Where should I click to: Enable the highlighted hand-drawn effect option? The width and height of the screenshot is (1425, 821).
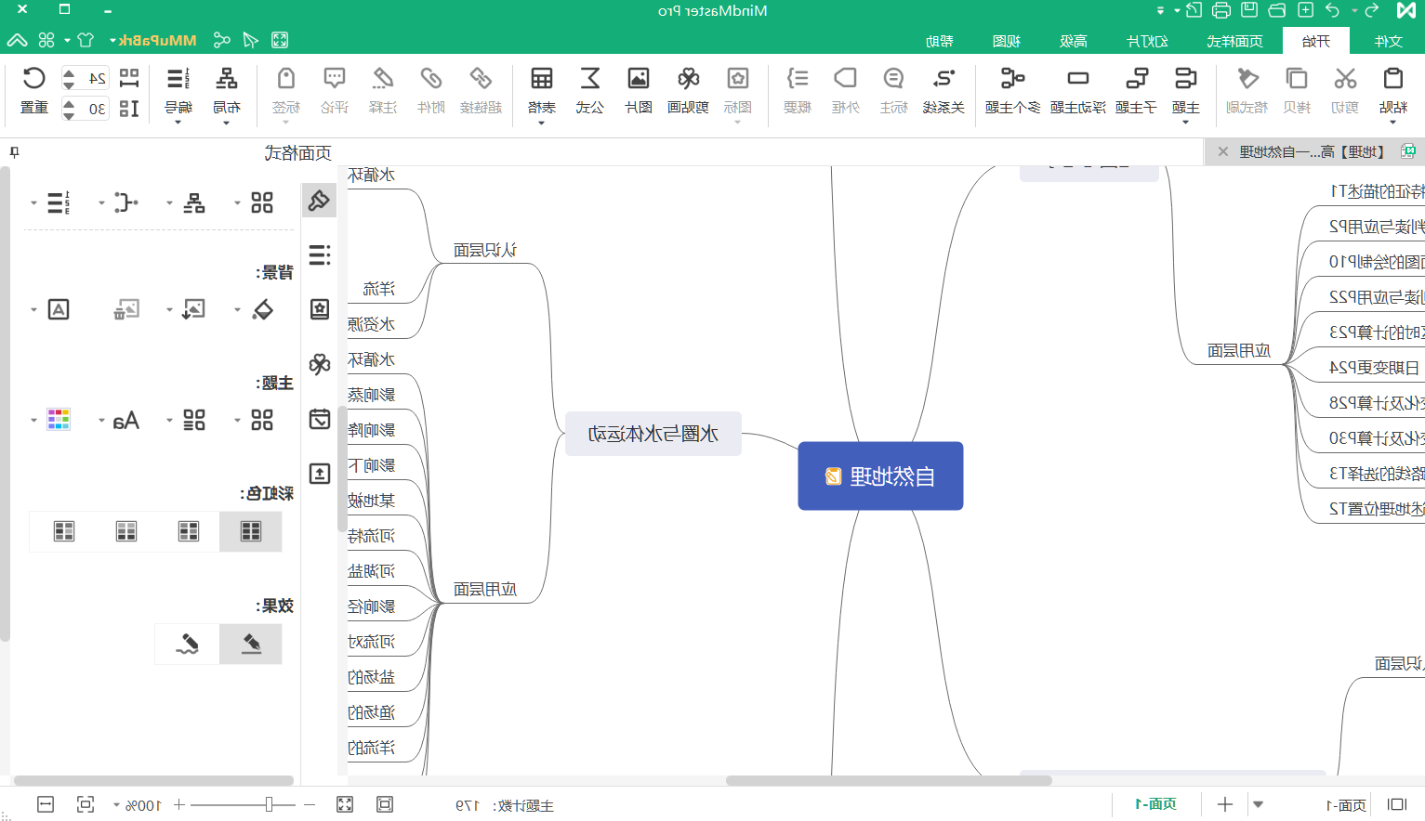(251, 644)
